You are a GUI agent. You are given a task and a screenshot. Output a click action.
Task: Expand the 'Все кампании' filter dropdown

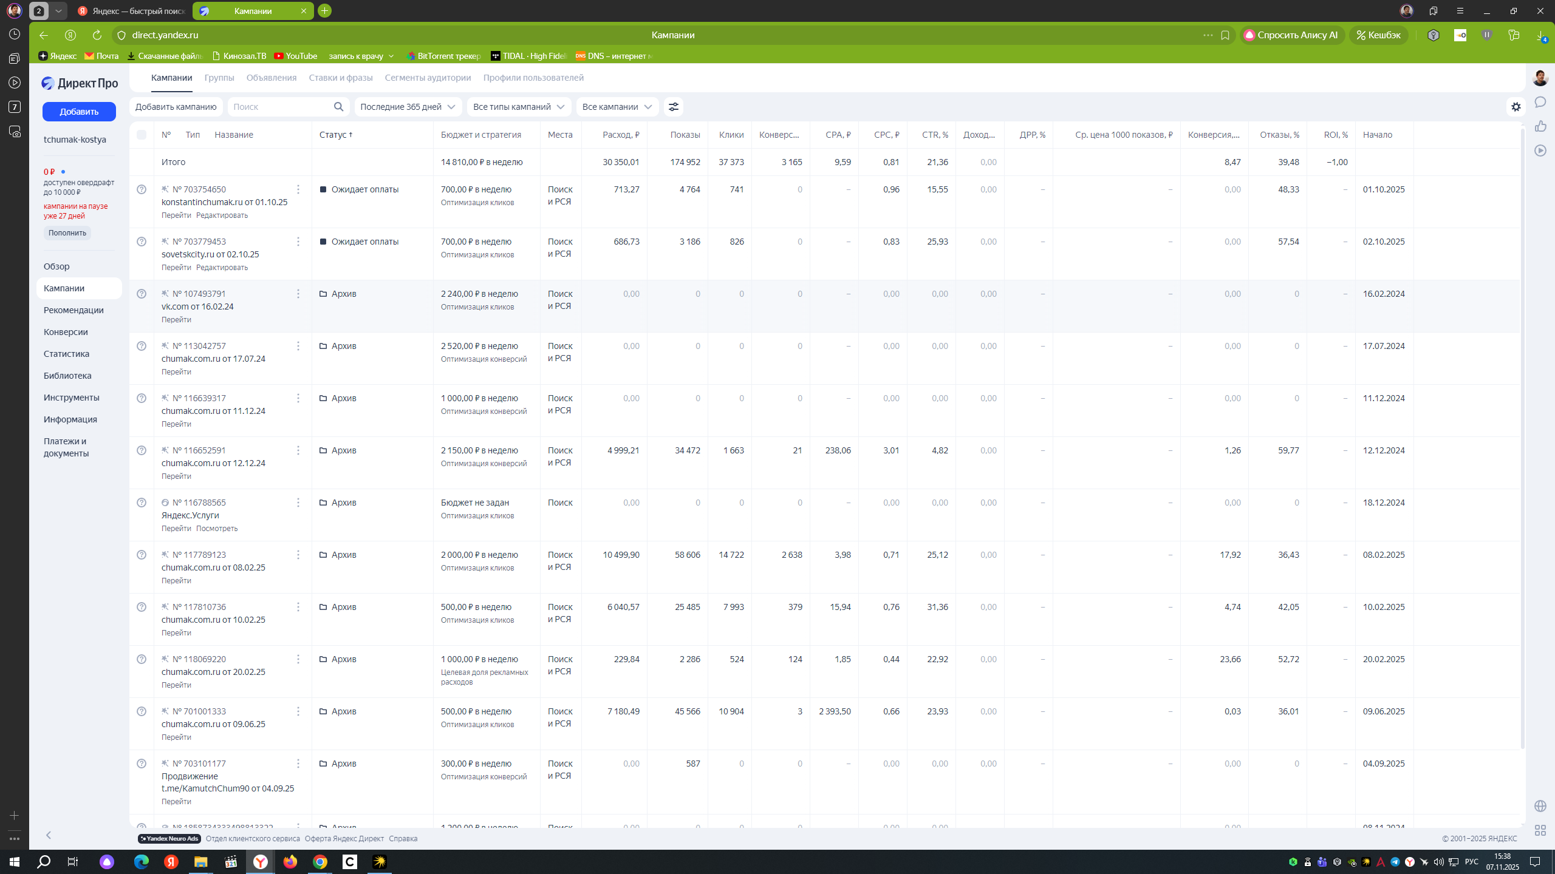(x=617, y=107)
